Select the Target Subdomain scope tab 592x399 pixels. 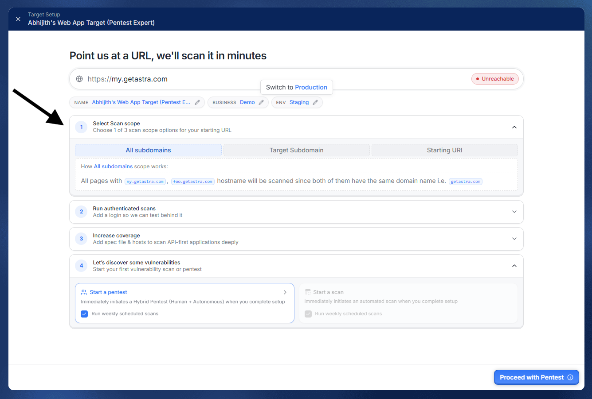click(297, 150)
